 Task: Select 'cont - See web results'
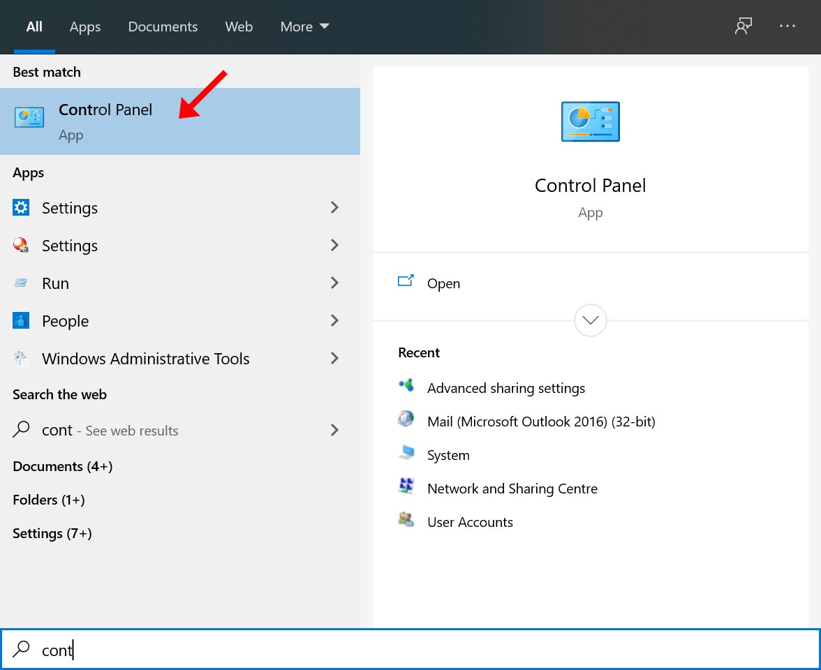pos(180,430)
